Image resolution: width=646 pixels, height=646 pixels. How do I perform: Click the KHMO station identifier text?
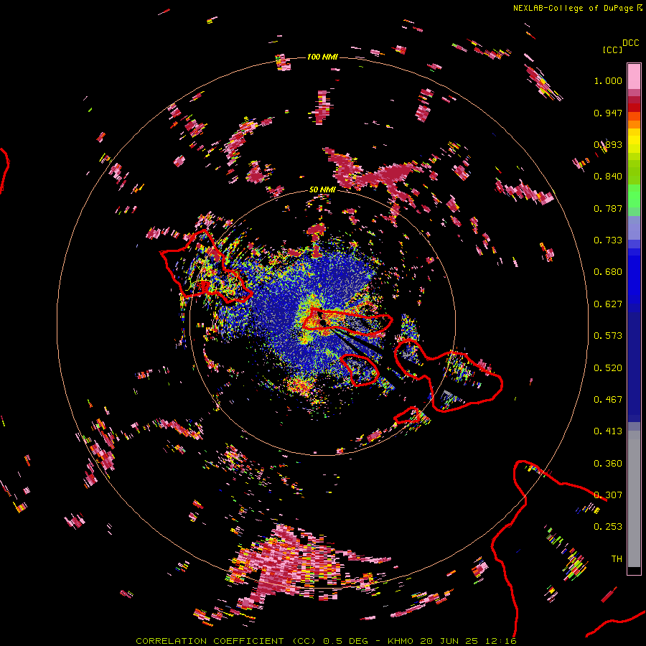click(x=400, y=641)
